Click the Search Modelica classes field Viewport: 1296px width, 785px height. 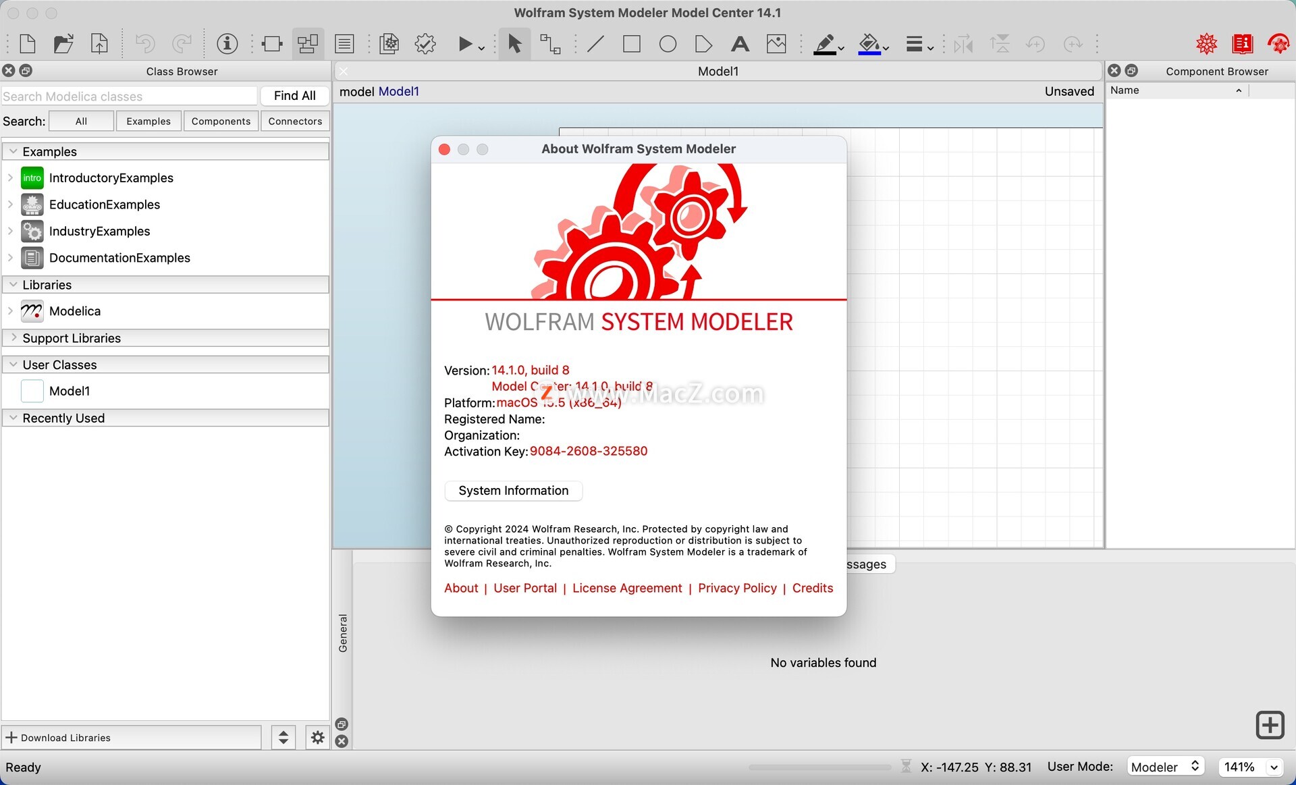pos(129,96)
